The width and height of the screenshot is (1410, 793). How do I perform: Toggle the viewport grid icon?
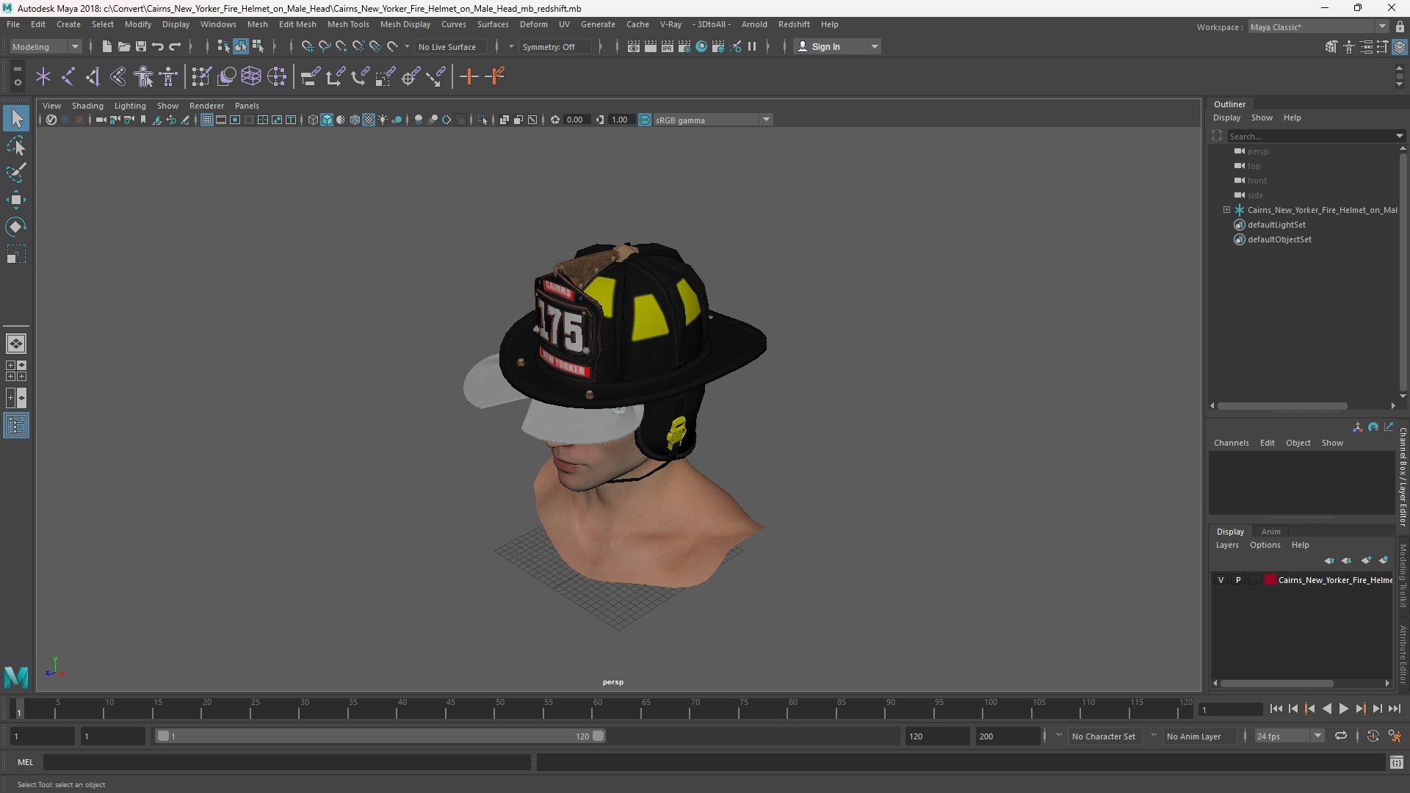pyautogui.click(x=207, y=120)
